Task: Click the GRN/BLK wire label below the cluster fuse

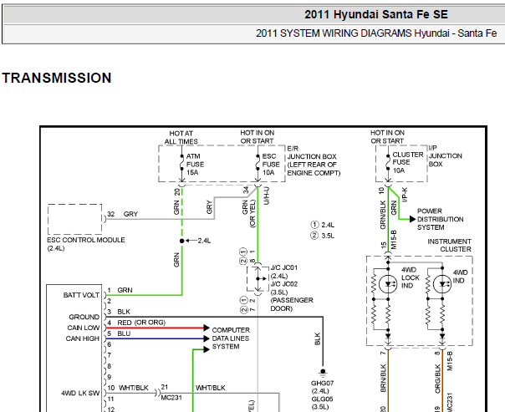Action: (x=383, y=215)
